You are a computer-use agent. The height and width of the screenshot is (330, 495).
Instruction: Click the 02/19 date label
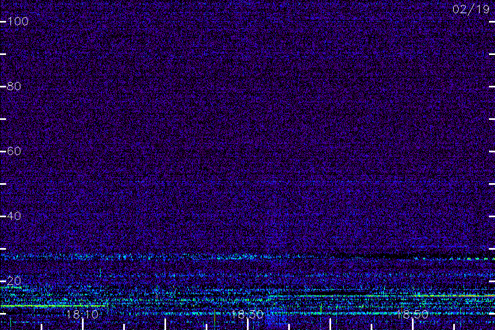click(x=471, y=9)
